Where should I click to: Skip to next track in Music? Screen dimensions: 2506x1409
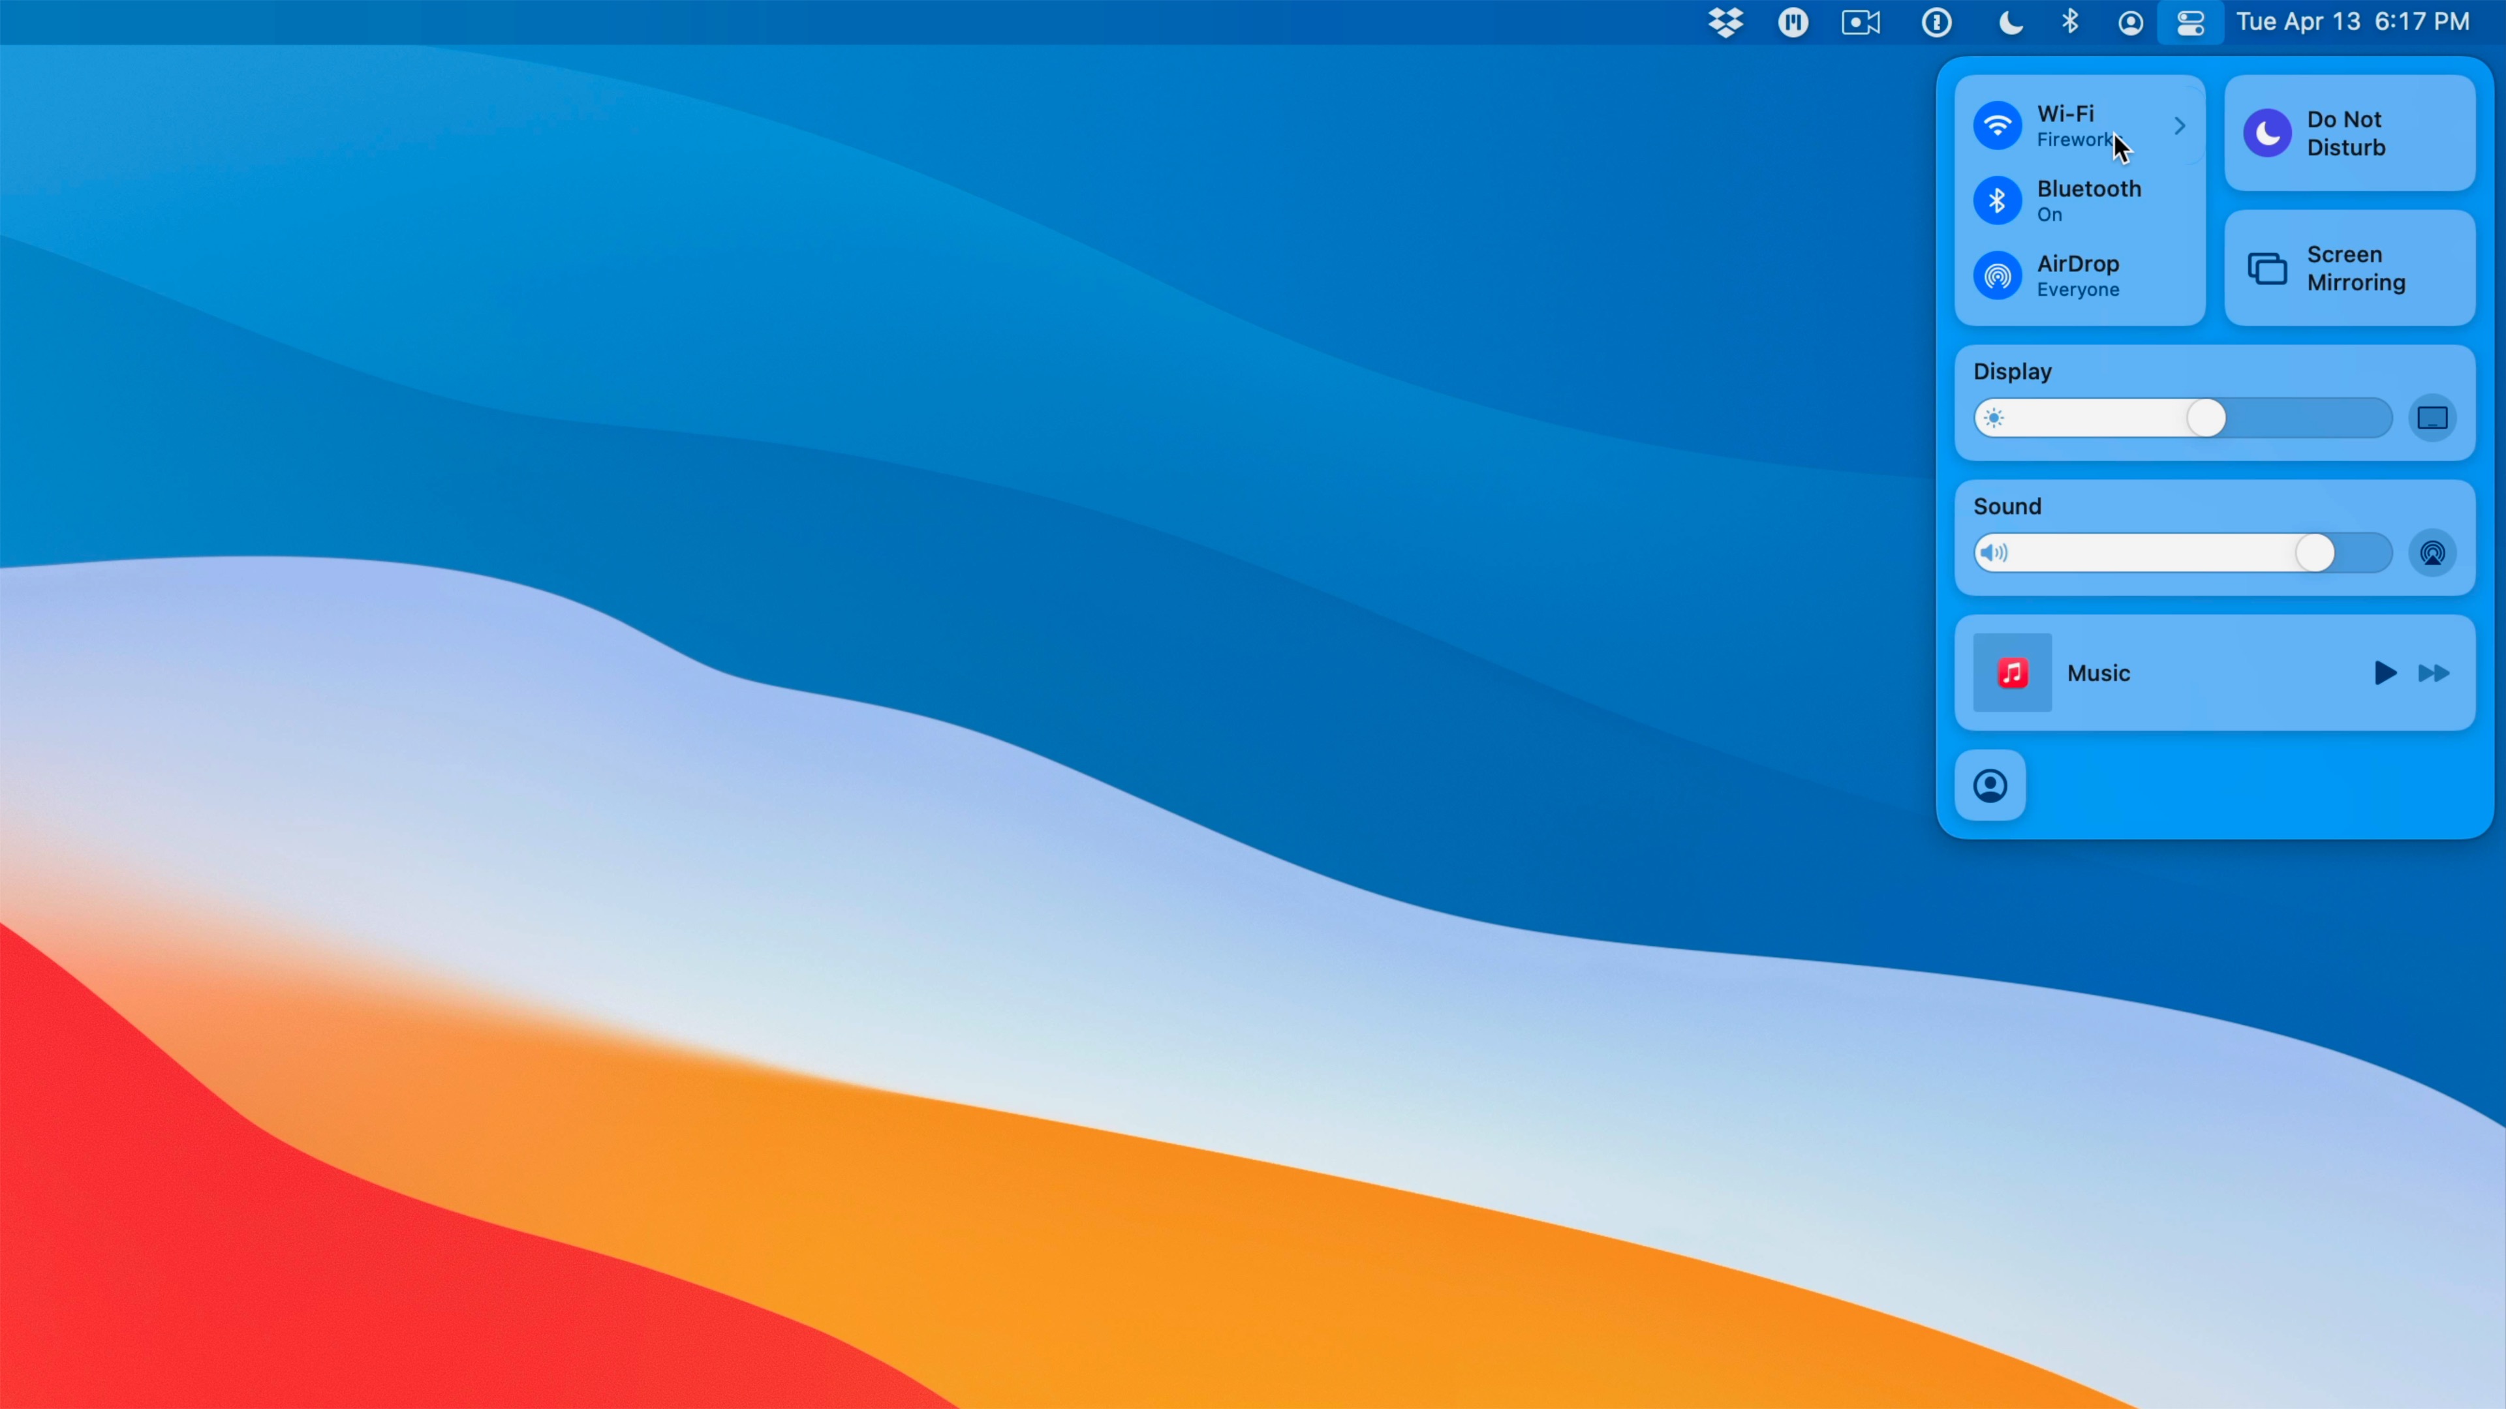[2434, 673]
